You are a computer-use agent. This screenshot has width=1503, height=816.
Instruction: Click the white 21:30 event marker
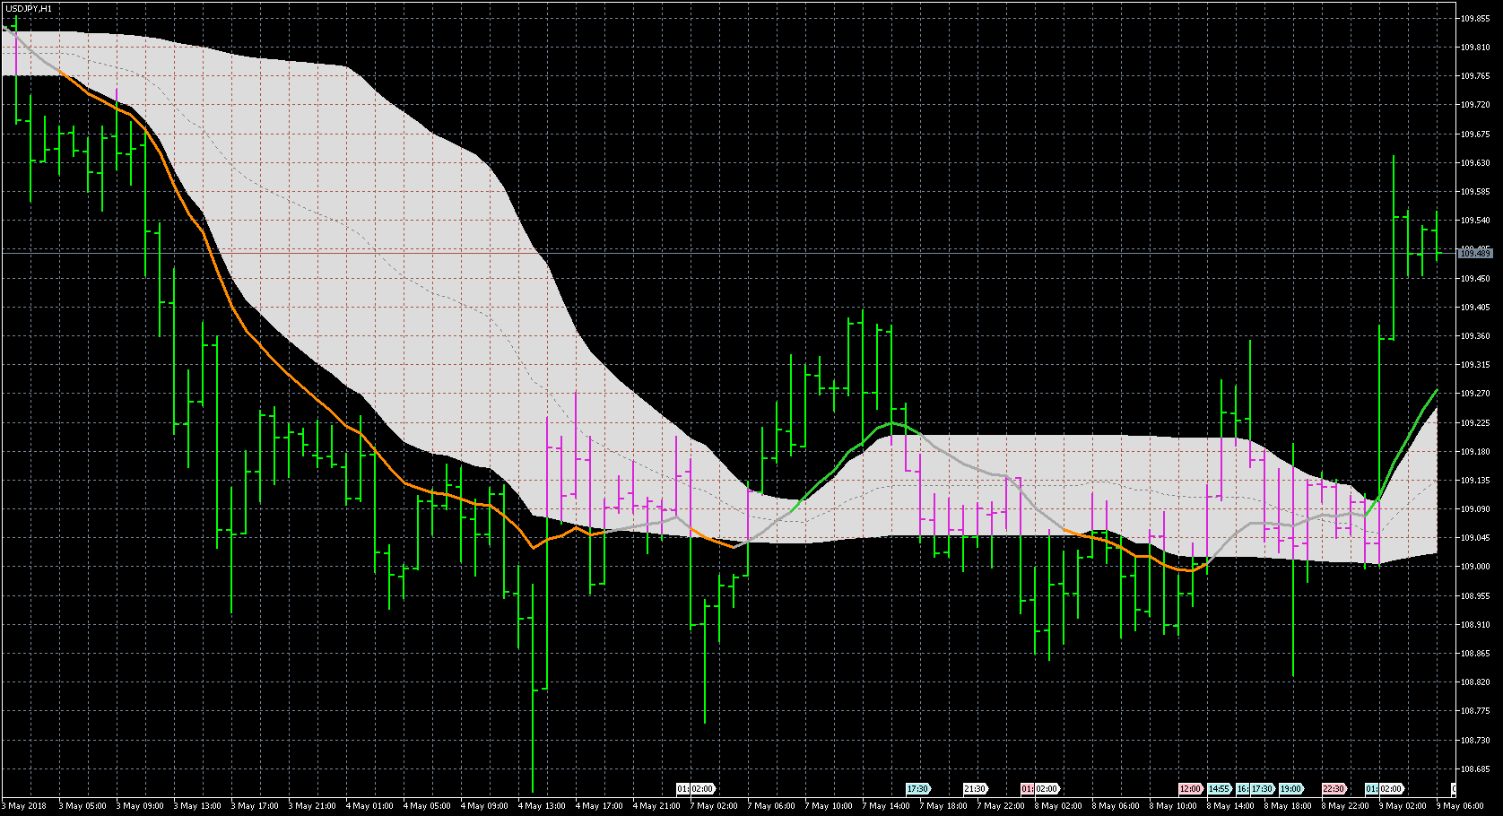975,789
